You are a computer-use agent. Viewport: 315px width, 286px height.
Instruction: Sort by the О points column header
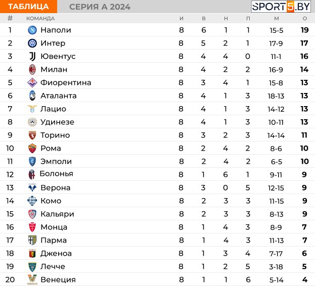tap(305, 19)
